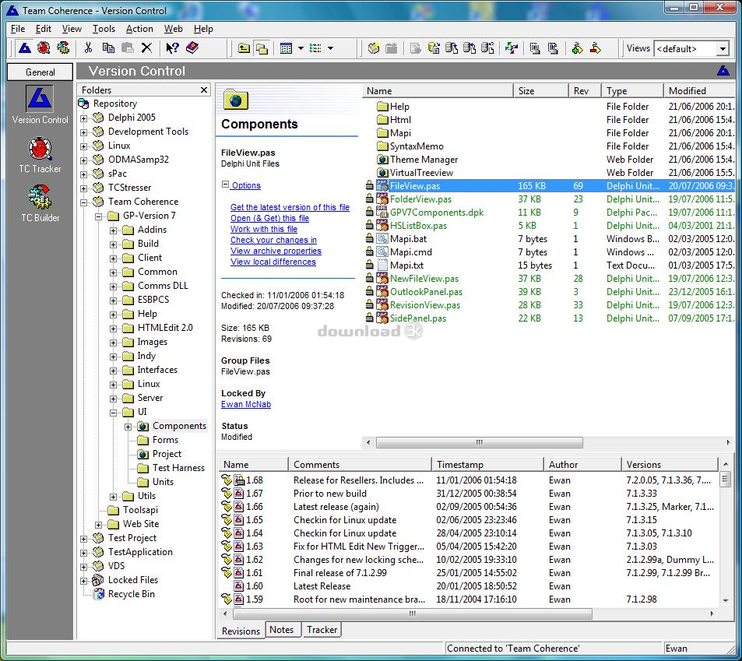742x661 pixels.
Task: Click the Paste clipboard toolbar icon
Action: (x=127, y=47)
